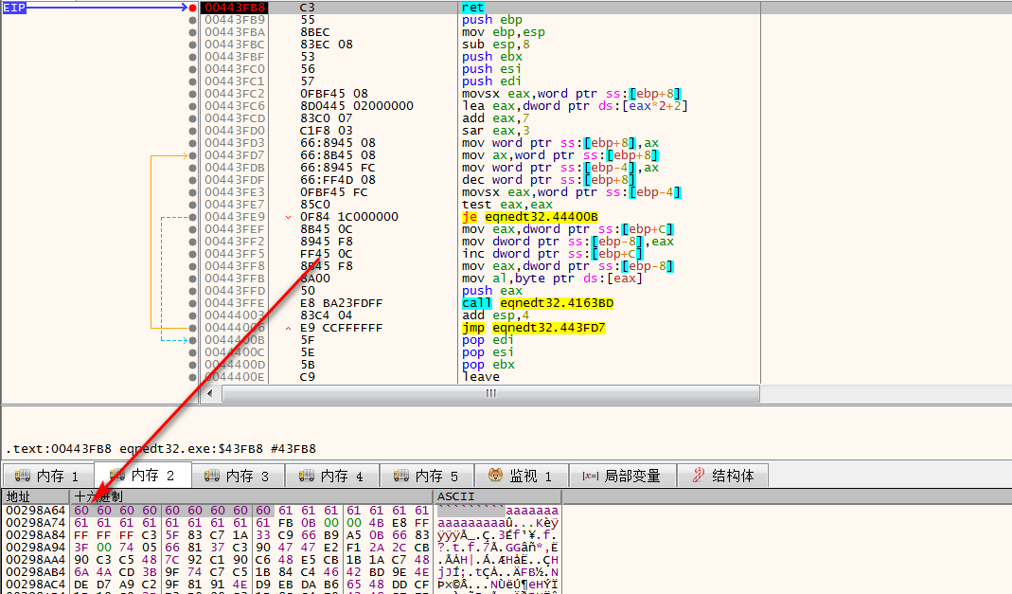Screen dimensions: 1012x594
Task: Follow the 'call eqnedt32.4163BD' instruction
Action: pyautogui.click(x=538, y=303)
